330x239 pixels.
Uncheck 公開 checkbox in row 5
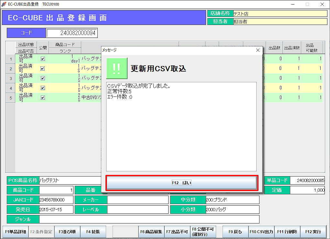click(x=43, y=97)
